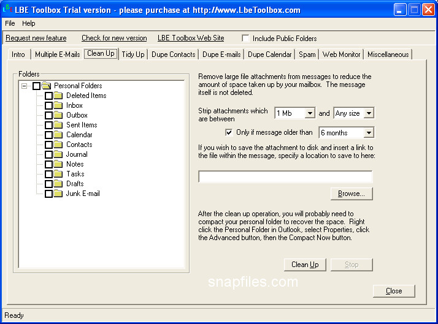This screenshot has width=438, height=324.
Task: Collapse the Personal Folders tree node
Action: (x=25, y=86)
